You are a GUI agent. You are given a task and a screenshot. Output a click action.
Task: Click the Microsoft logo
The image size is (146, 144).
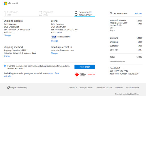click(x=11, y=3)
